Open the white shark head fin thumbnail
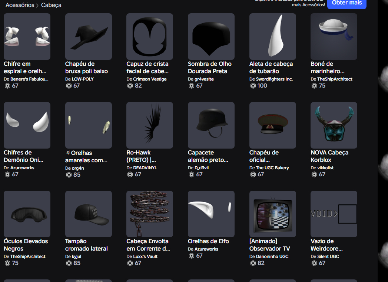The width and height of the screenshot is (388, 282). pos(273,37)
